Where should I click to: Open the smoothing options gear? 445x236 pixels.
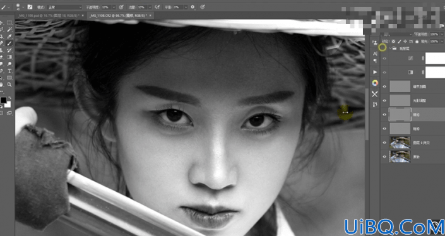pos(193,7)
